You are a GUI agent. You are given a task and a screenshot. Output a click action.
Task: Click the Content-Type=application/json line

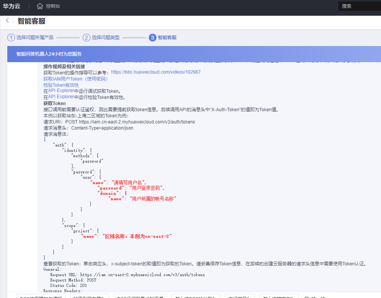88,128
